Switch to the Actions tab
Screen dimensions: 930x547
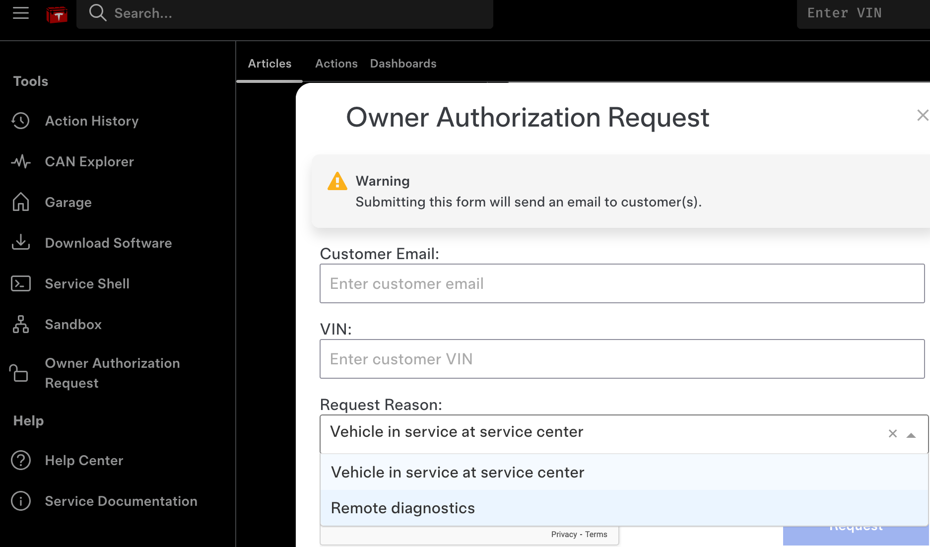336,64
